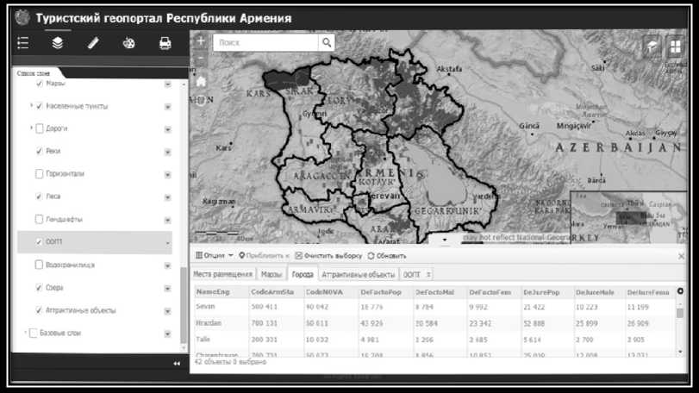Select the measurement ruler tool

pyautogui.click(x=93, y=43)
